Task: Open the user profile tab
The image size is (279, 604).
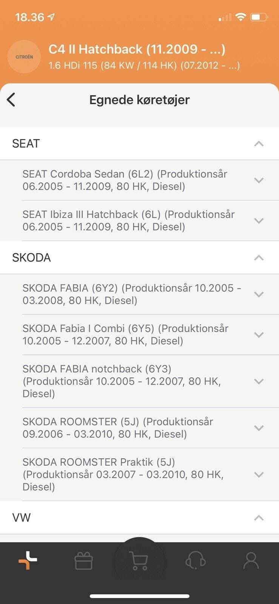Action: 251,561
